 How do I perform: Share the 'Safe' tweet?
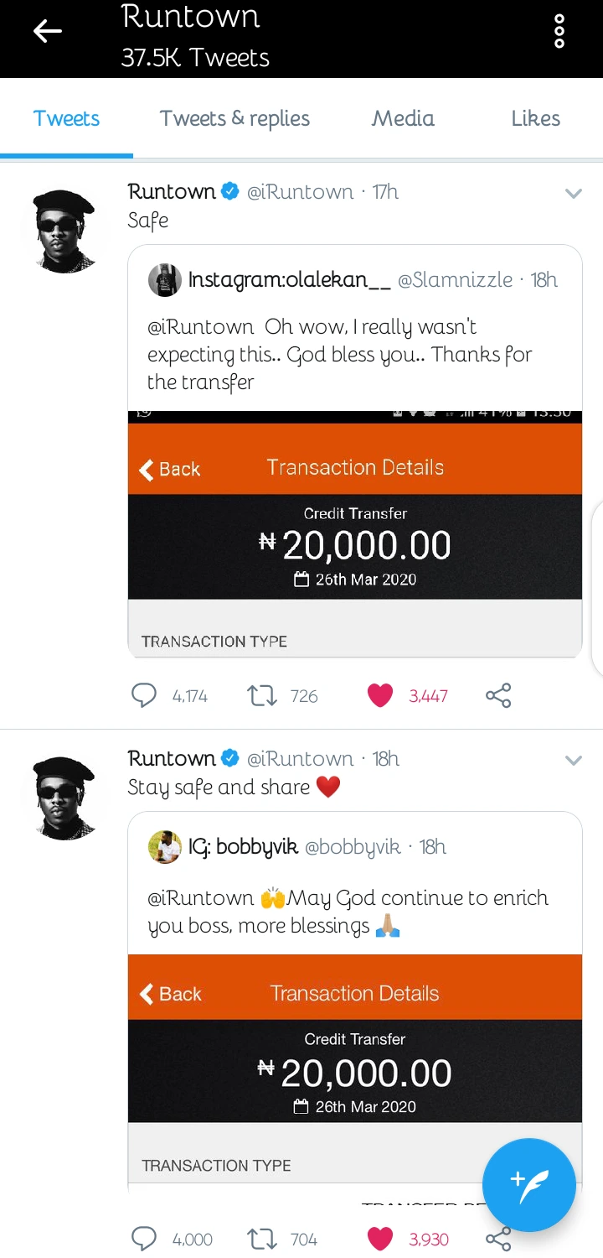pos(498,695)
